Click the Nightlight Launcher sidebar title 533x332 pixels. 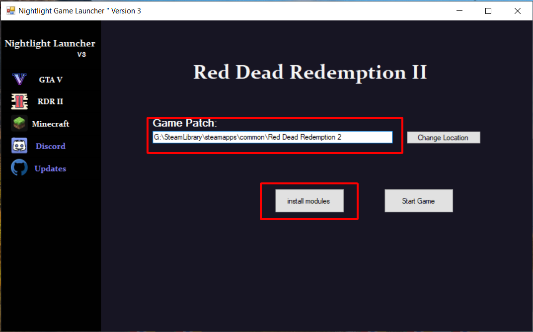point(50,44)
